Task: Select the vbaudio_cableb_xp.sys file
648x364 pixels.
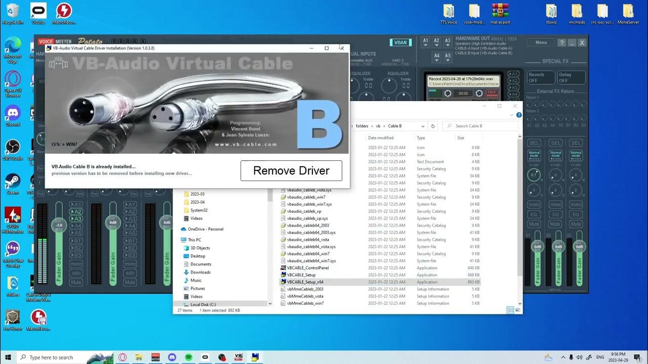Action: coord(380,218)
